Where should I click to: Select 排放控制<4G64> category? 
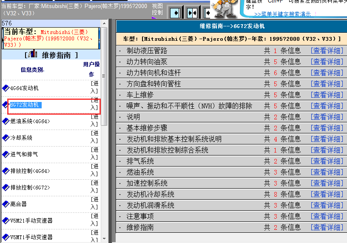coord(30,171)
